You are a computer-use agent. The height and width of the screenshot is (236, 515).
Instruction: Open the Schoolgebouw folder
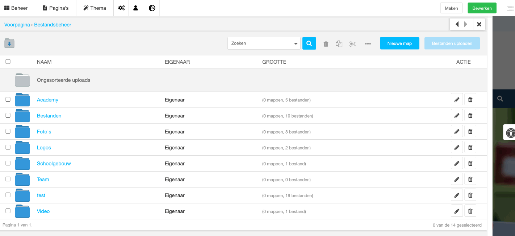pyautogui.click(x=54, y=164)
